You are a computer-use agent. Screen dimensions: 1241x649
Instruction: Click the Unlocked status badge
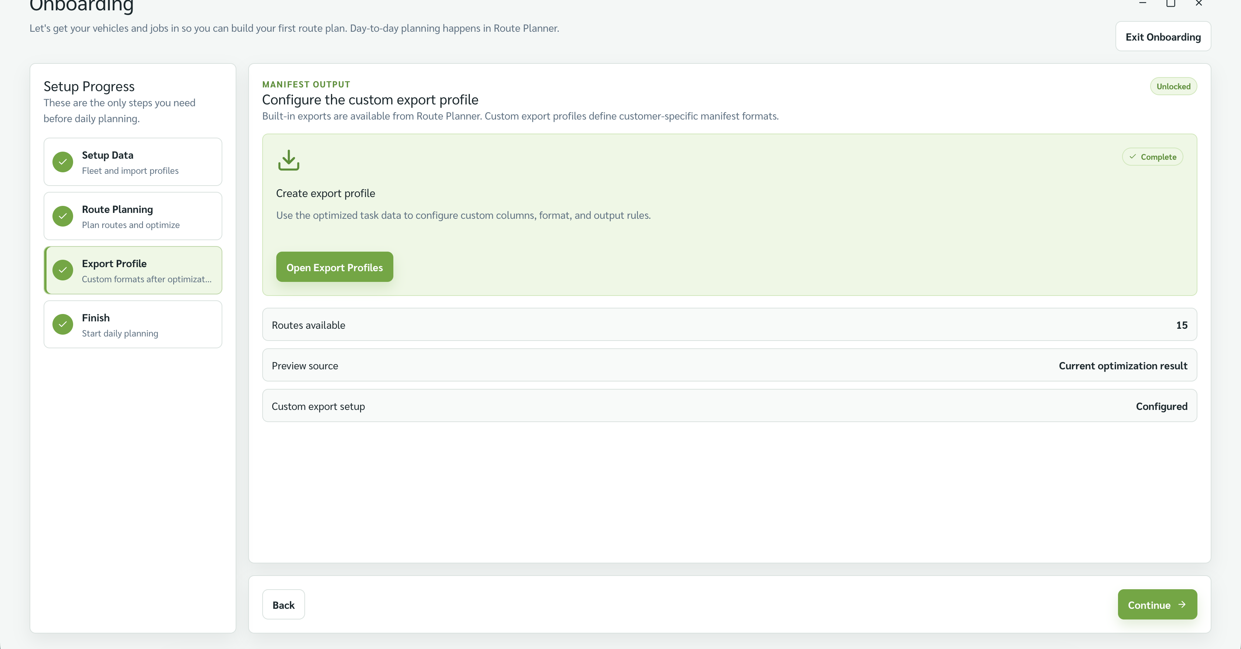(x=1173, y=87)
